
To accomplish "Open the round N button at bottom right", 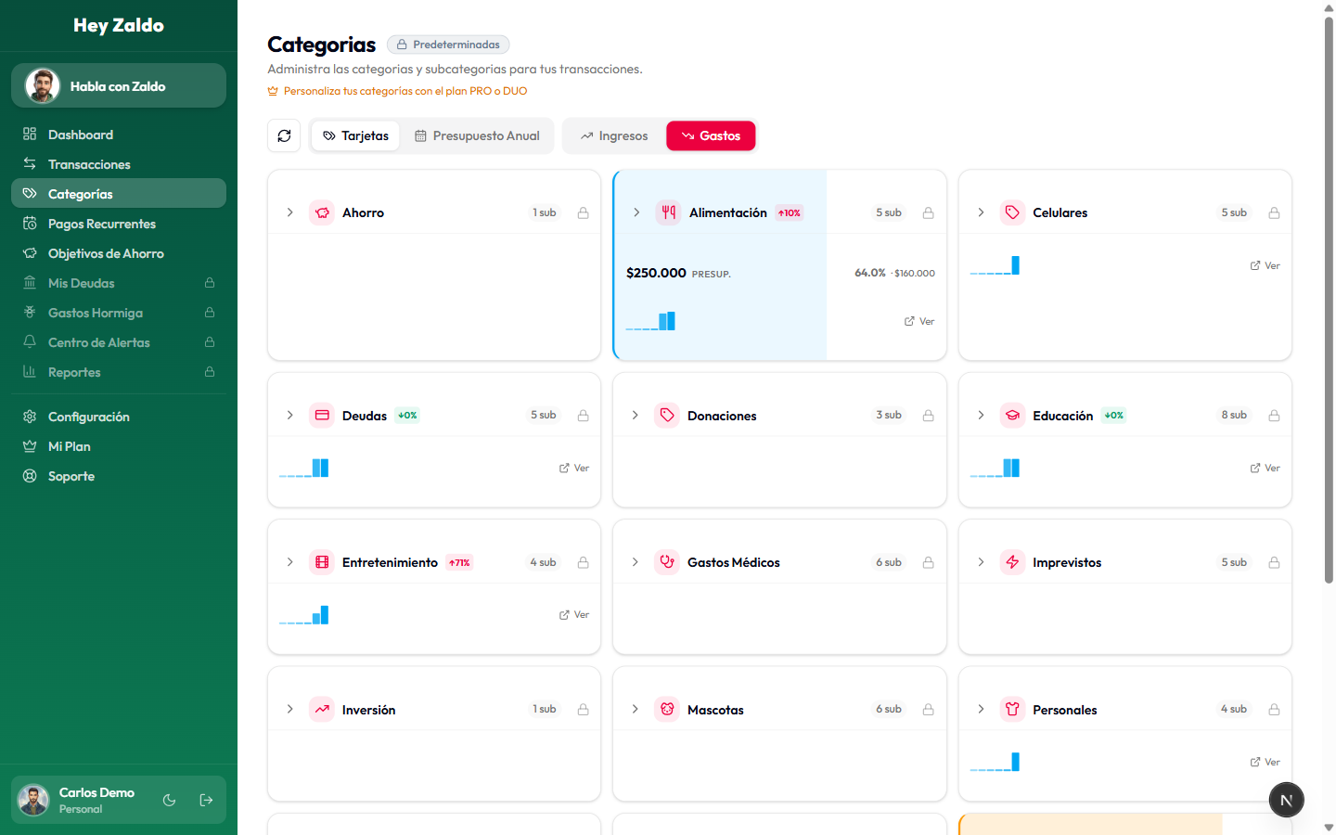I will pos(1286,800).
